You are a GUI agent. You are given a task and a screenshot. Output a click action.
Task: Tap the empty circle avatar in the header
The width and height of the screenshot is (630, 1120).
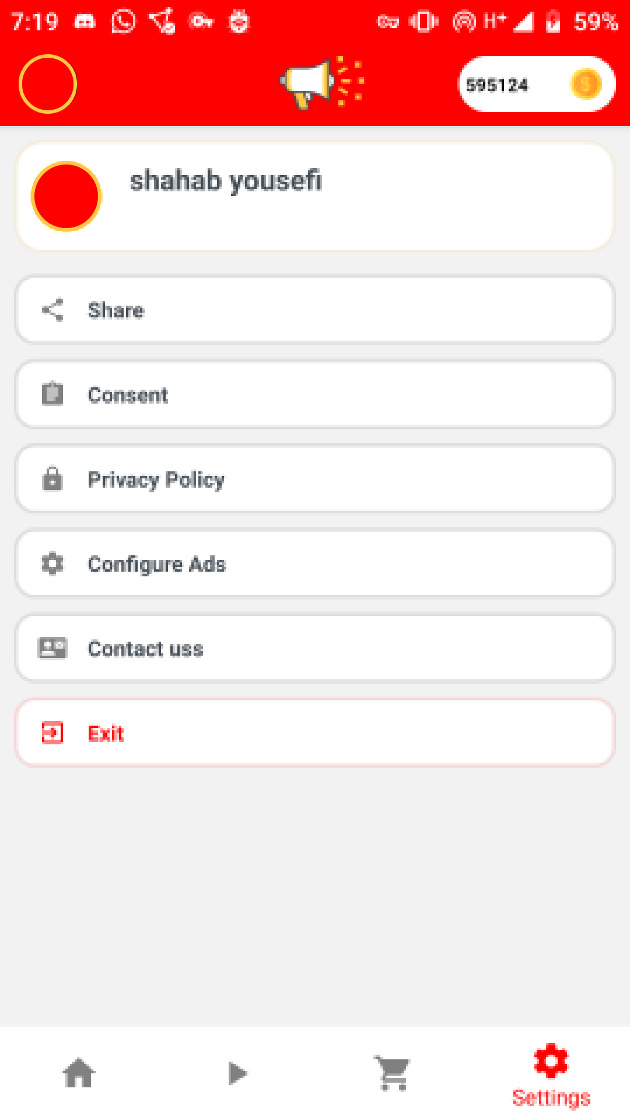pyautogui.click(x=48, y=84)
